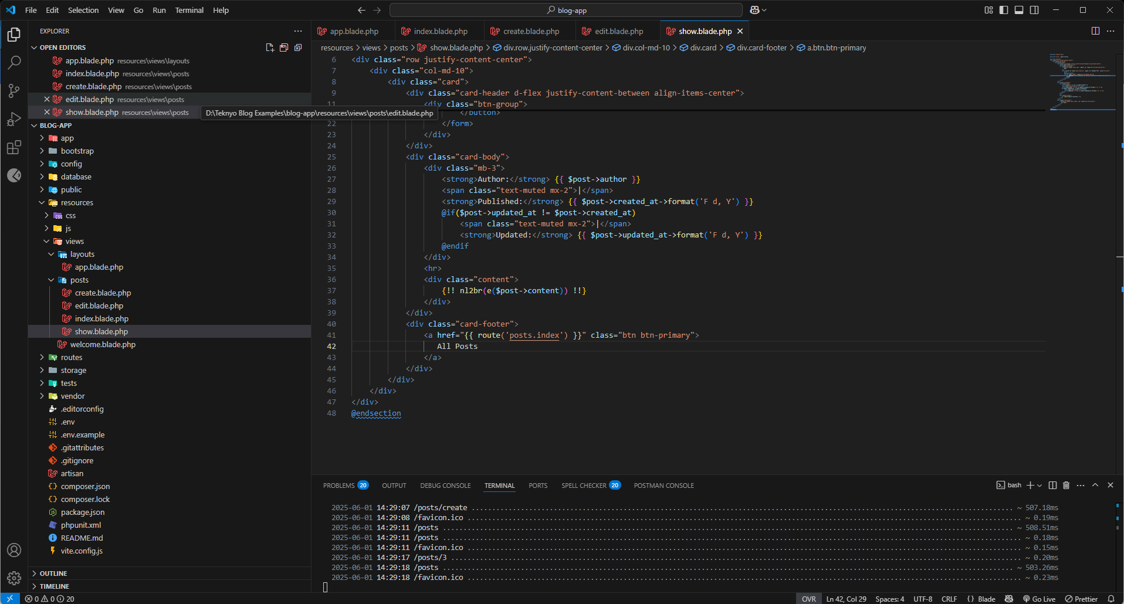Open the Explorer view in activity bar

[14, 35]
